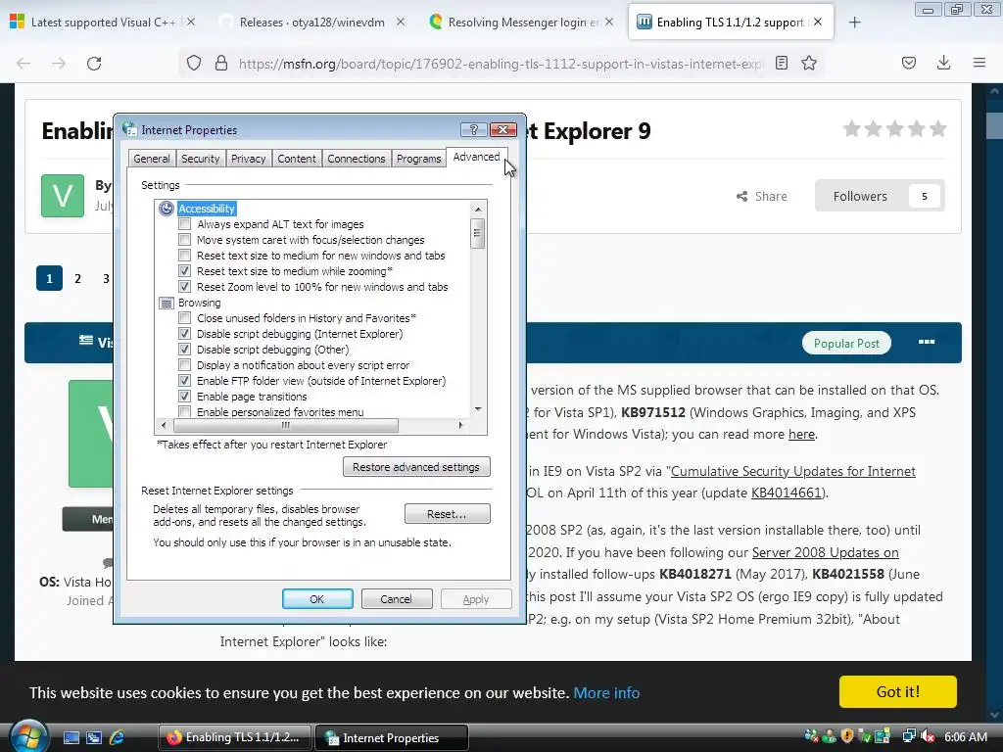The height and width of the screenshot is (752, 1003).
Task: Click Restore advanced settings button
Action: pos(416,467)
